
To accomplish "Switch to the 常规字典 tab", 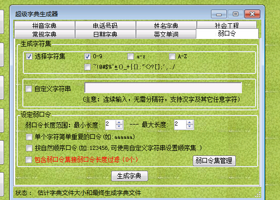I will pos(45,34).
